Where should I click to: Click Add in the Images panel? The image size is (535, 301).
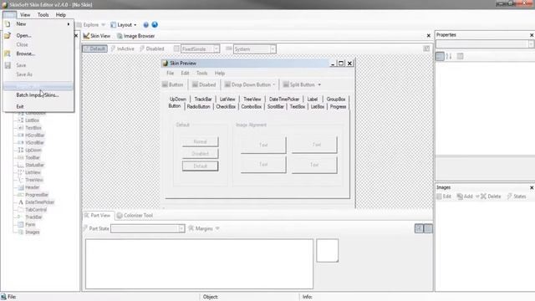tap(465, 196)
